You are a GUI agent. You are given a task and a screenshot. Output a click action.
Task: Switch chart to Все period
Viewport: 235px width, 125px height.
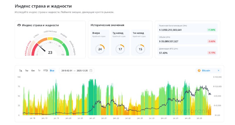[52, 71]
